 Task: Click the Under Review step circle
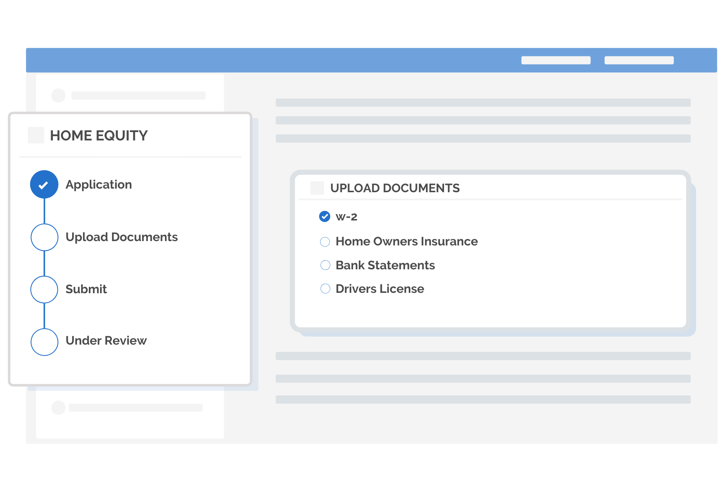(44, 342)
